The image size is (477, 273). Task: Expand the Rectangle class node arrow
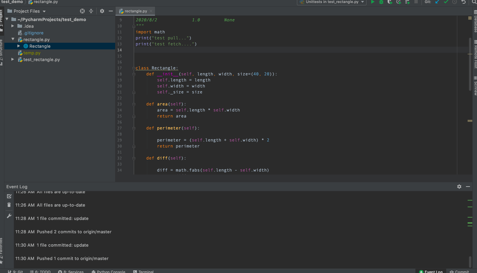tap(19, 46)
